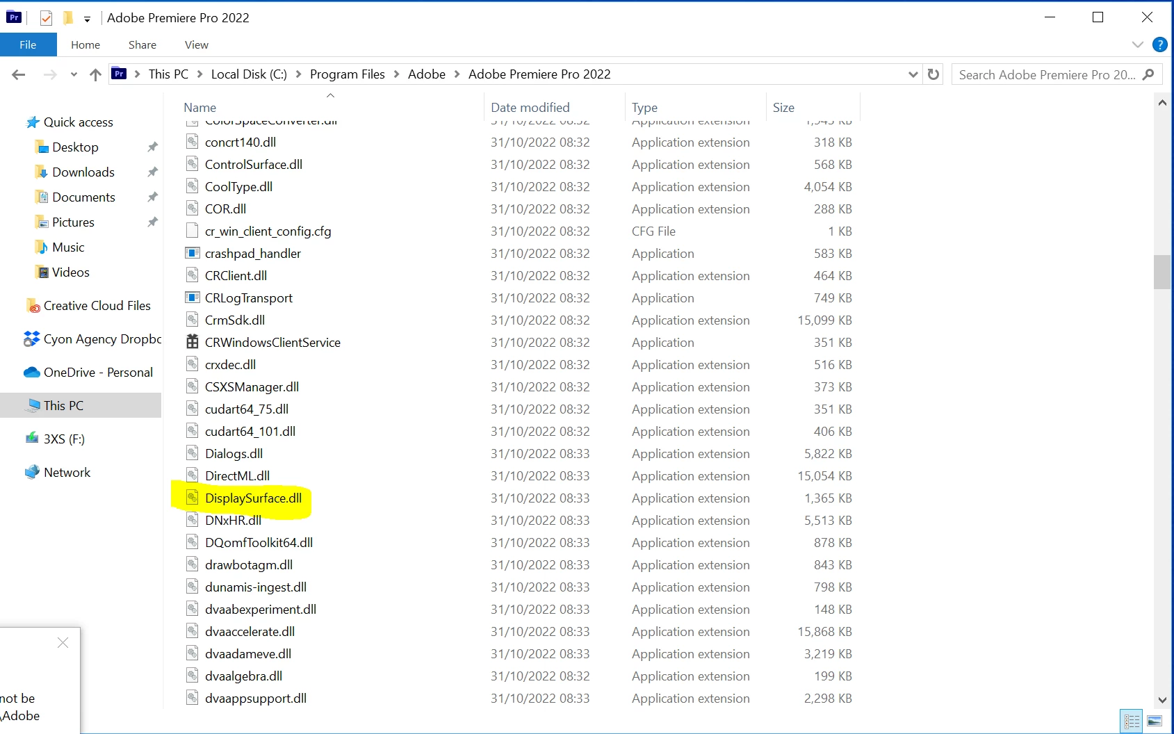
Task: Select the DirectML.dll file
Action: [x=237, y=476]
